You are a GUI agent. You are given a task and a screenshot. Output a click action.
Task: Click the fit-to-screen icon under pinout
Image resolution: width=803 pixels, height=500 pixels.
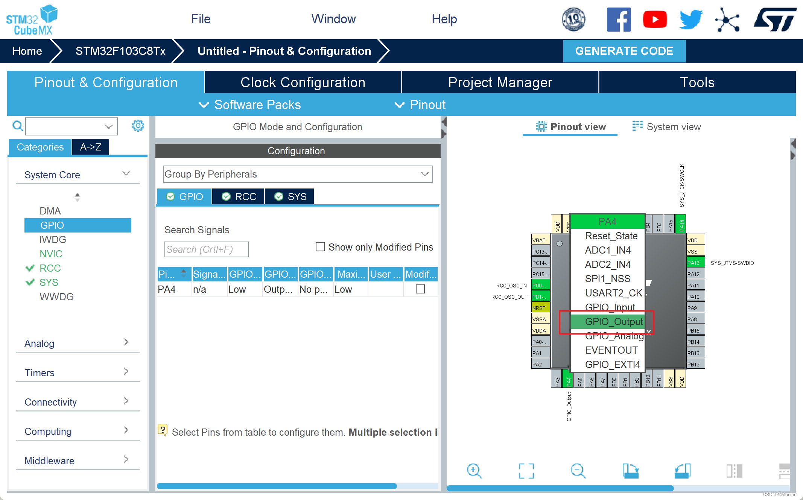[526, 471]
